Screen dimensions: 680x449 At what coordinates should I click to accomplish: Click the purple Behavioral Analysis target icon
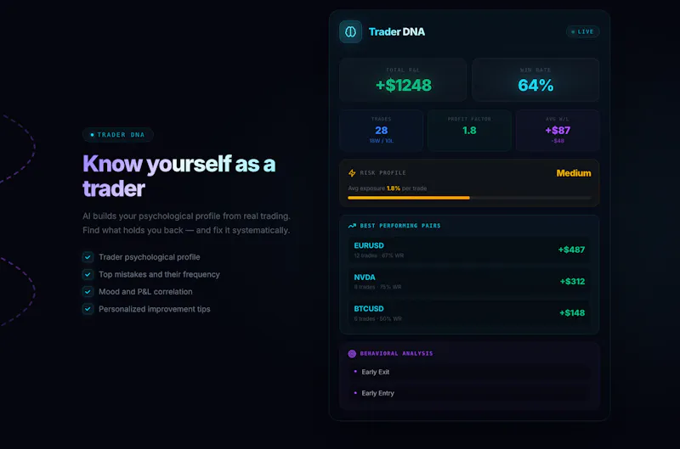tap(352, 354)
